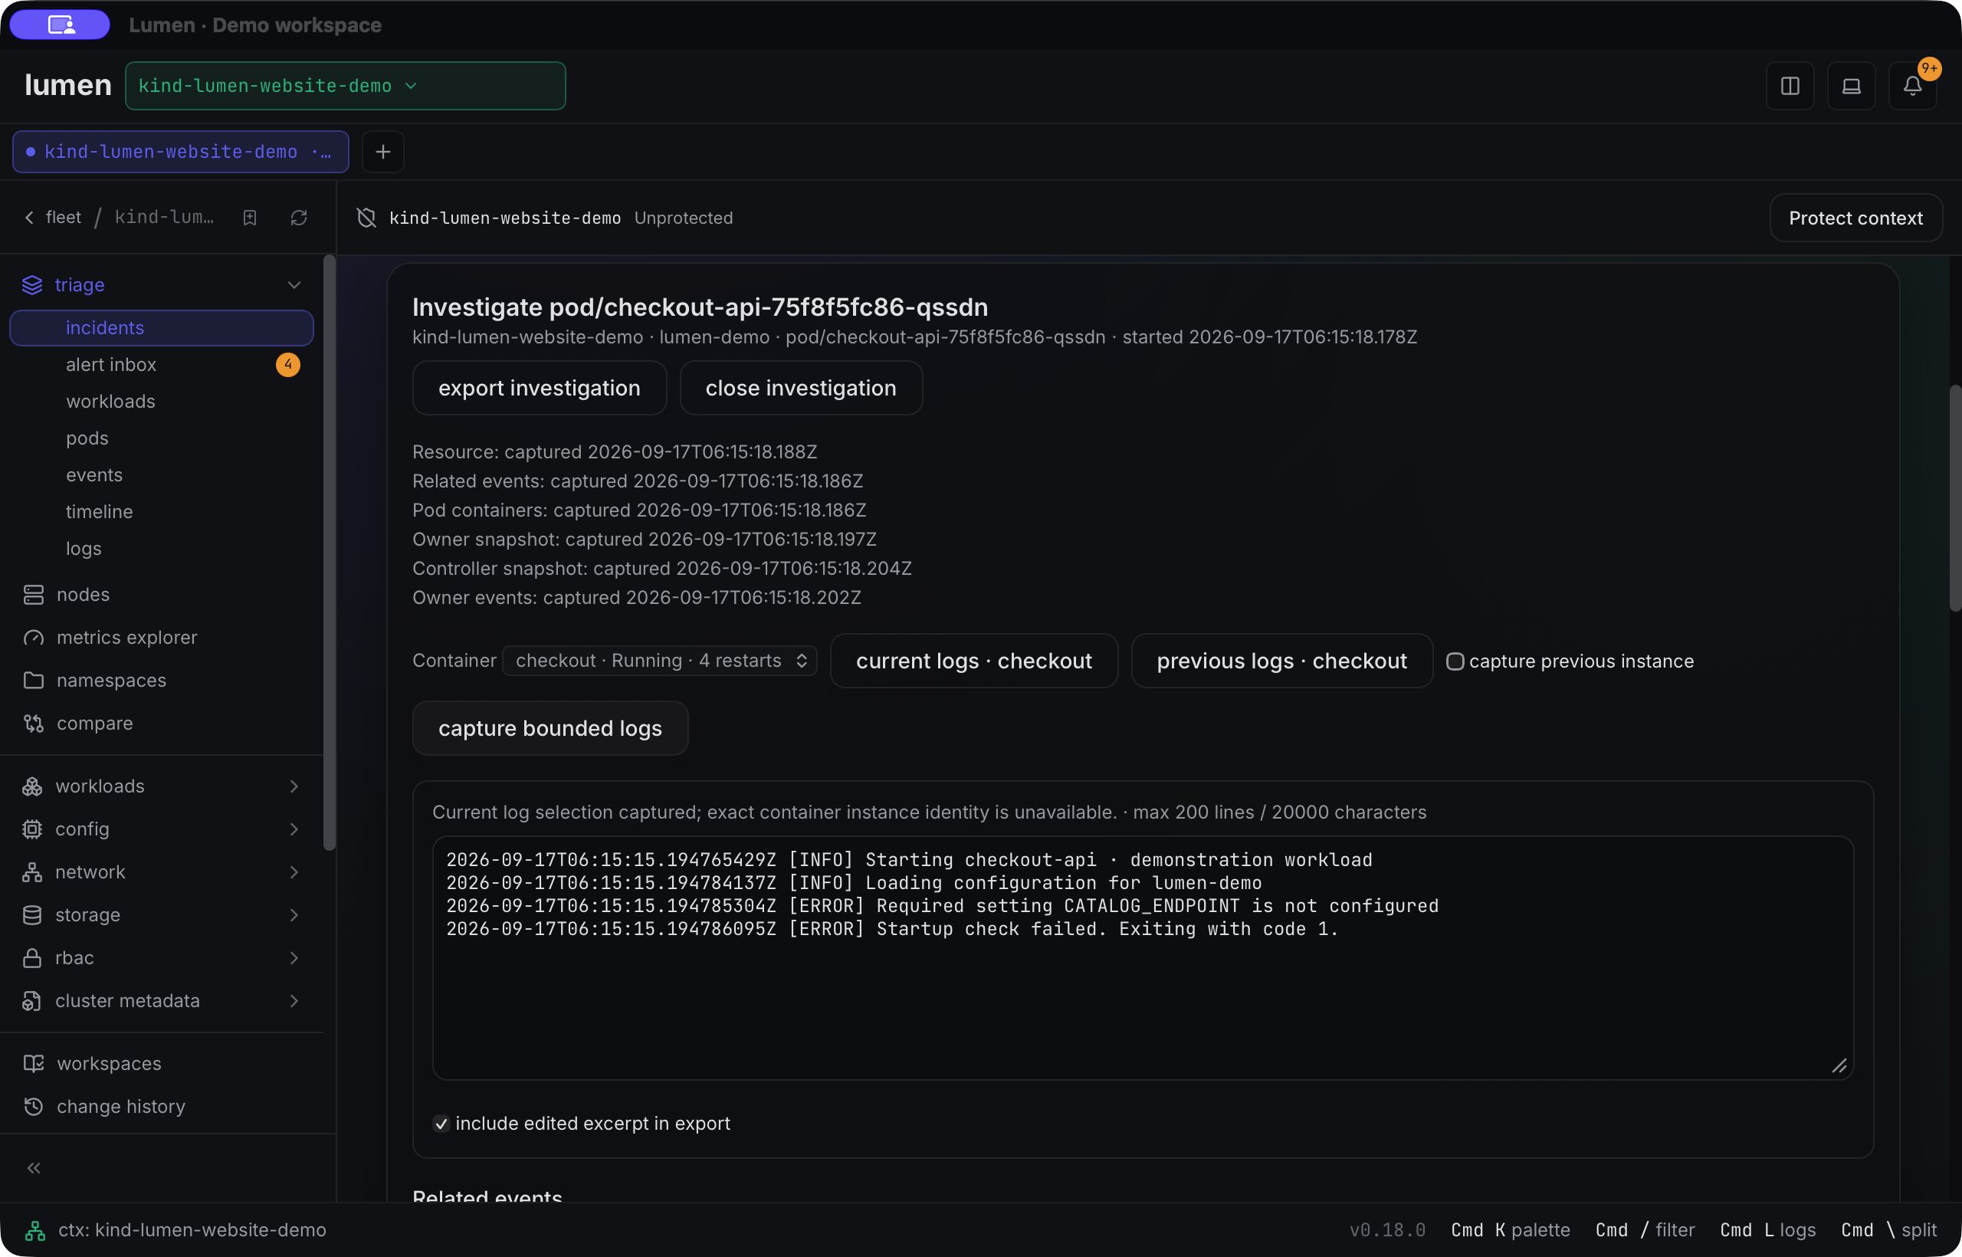Screen dimensions: 1962x1257
Task: Click the sidebar vertical scrollbar
Action: [329, 553]
